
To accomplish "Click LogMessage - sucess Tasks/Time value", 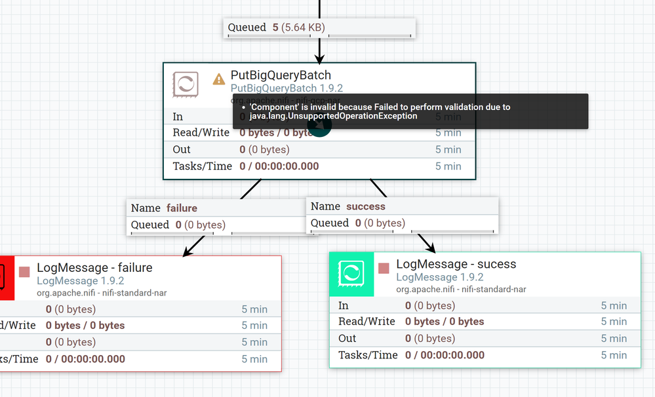I will [445, 355].
